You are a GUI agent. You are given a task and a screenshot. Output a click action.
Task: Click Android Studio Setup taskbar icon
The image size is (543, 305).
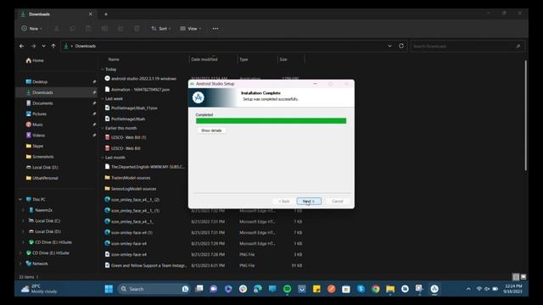(434, 289)
